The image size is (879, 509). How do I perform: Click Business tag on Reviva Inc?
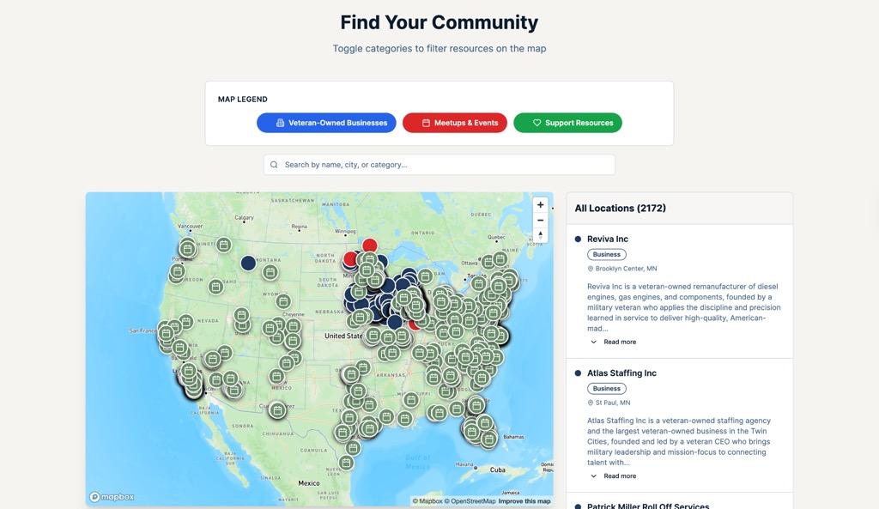click(607, 254)
